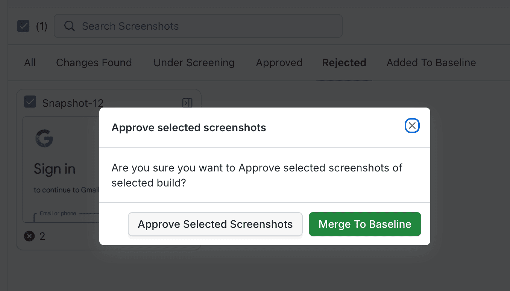Focus the Search Screenshots input field

pyautogui.click(x=203, y=26)
